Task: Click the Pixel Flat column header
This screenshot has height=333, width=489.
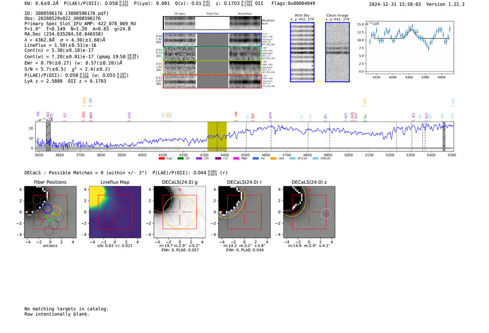Action: point(213,14)
